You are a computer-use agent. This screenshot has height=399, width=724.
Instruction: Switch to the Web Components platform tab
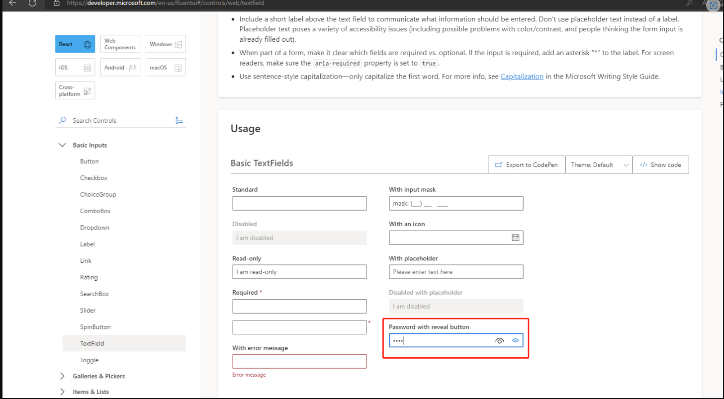pos(120,44)
